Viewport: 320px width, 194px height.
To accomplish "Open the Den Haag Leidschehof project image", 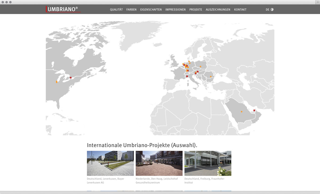I will click(x=159, y=163).
